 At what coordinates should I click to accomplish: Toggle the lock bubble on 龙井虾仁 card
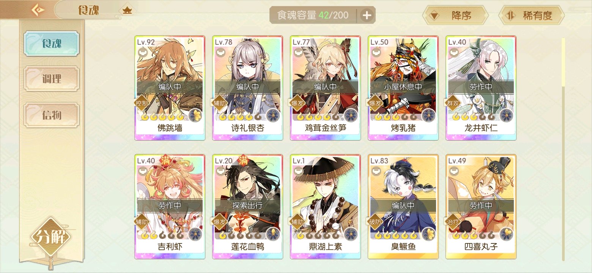pos(454,53)
